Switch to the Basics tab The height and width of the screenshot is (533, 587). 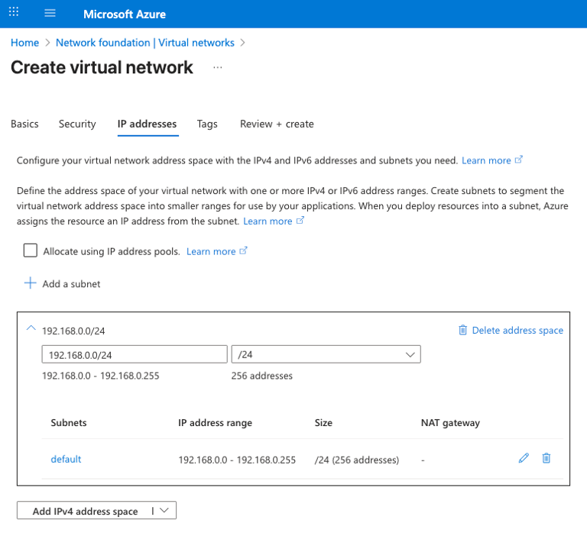tap(24, 124)
